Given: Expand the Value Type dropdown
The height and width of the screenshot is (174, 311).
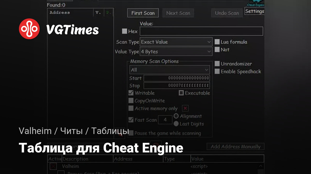Looking at the screenshot, I should tap(176, 52).
